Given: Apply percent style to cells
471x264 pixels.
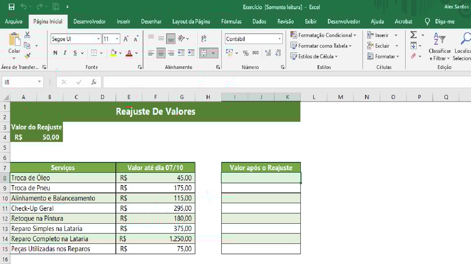Looking at the screenshot, I should (x=246, y=53).
